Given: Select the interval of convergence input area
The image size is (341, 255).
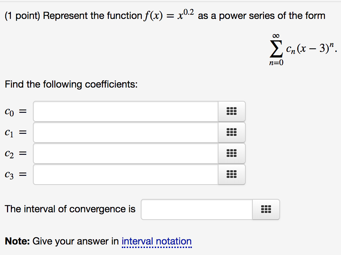Looking at the screenshot, I should point(196,209).
